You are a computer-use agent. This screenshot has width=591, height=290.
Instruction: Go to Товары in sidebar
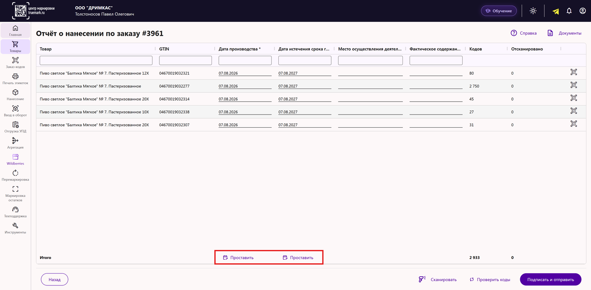click(x=15, y=47)
